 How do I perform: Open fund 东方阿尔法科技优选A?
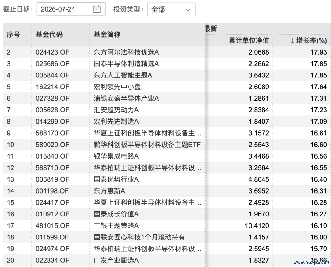coord(126,52)
